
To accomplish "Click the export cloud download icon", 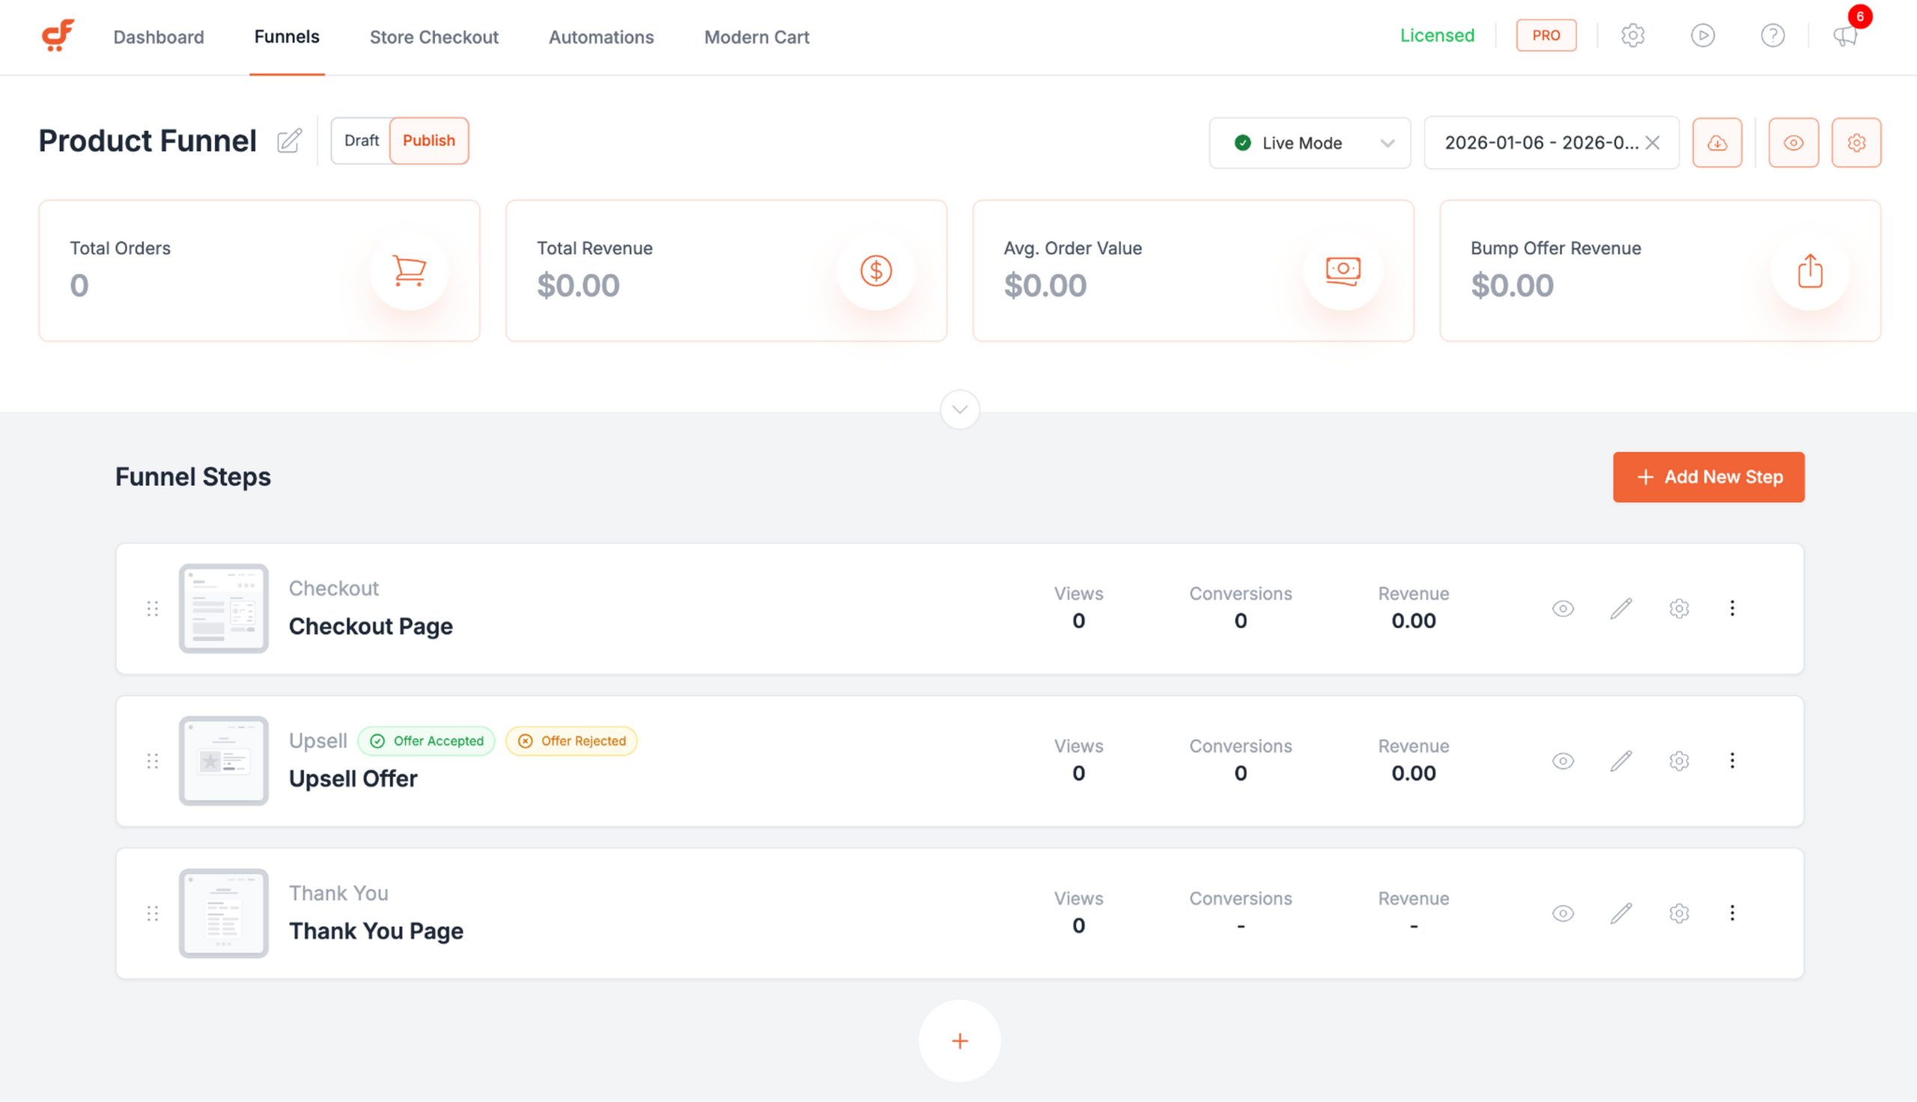I will 1717,142.
